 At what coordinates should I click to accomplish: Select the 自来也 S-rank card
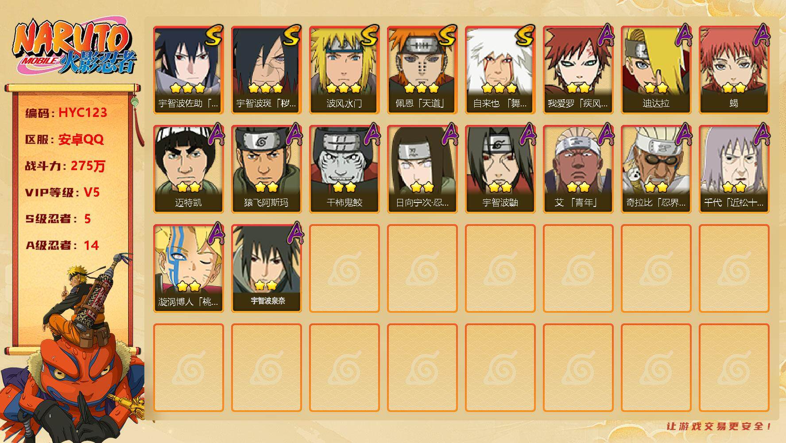(500, 70)
